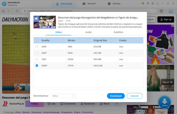Click the blue picture icon beside address bar

click(x=171, y=11)
